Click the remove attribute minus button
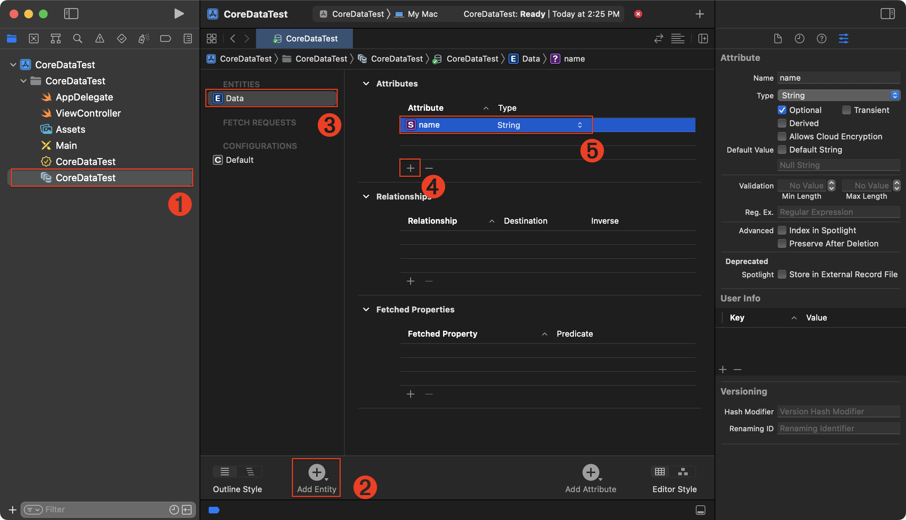This screenshot has width=906, height=520. coord(429,168)
